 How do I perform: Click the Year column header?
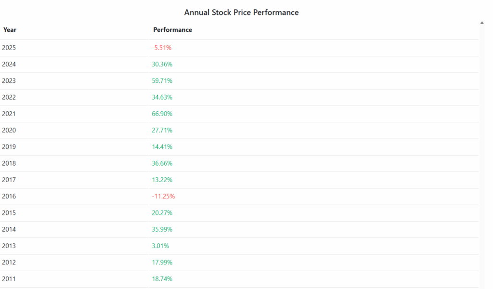(x=10, y=30)
